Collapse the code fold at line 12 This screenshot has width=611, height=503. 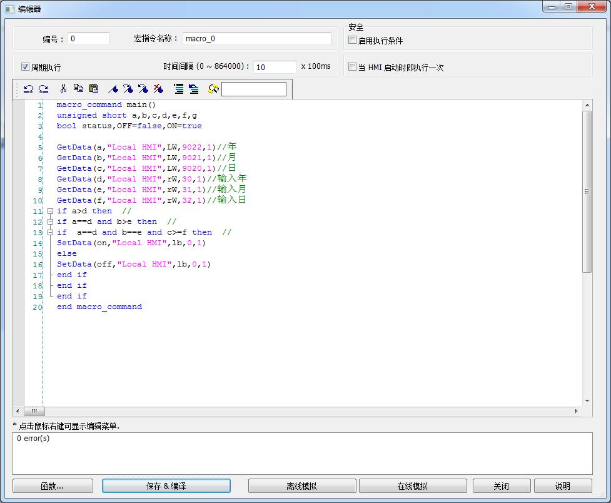tap(50, 222)
